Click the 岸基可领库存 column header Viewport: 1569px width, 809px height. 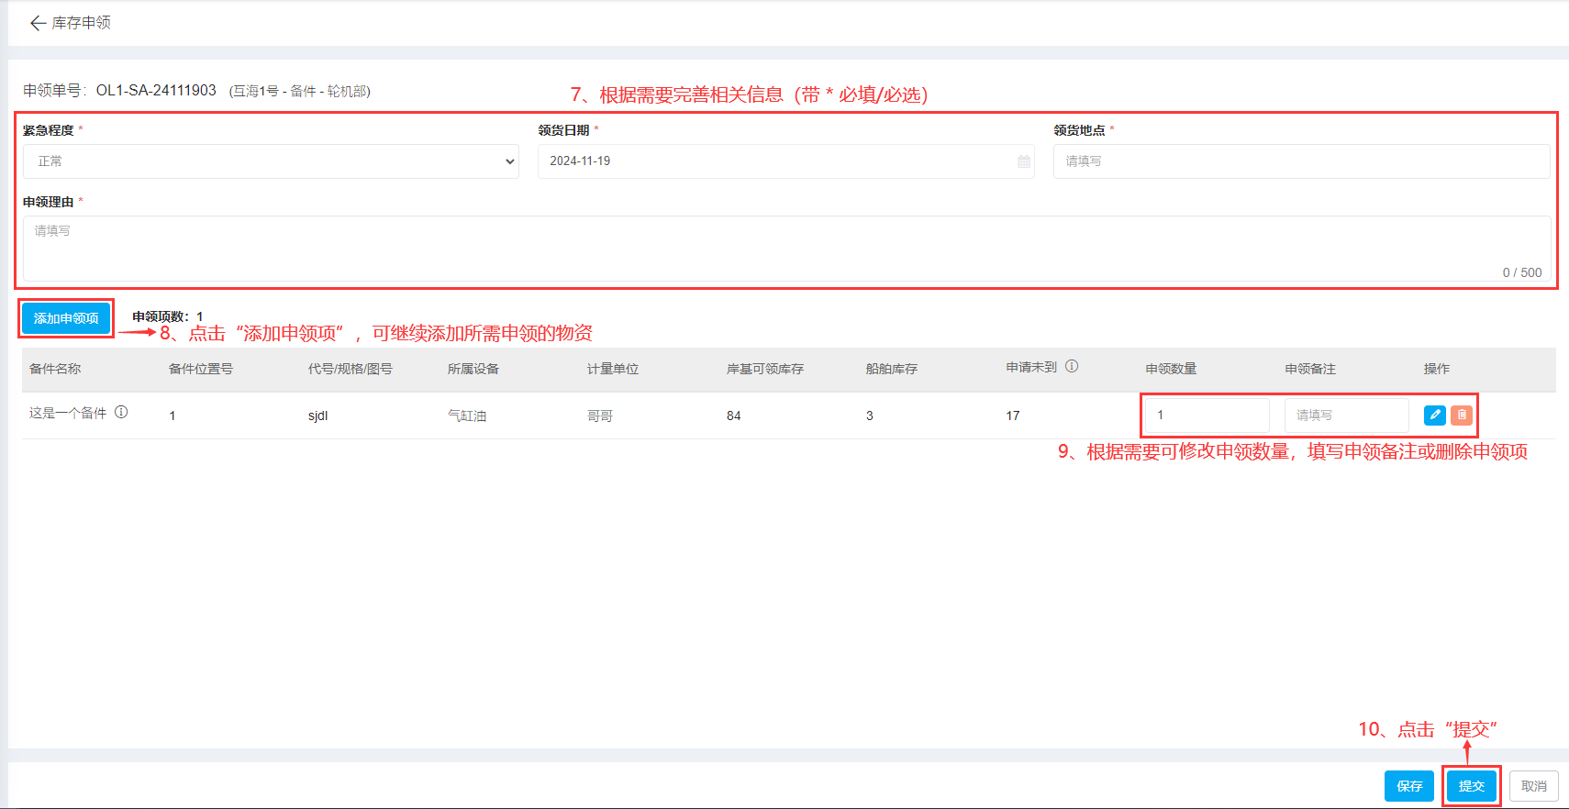pyautogui.click(x=765, y=369)
